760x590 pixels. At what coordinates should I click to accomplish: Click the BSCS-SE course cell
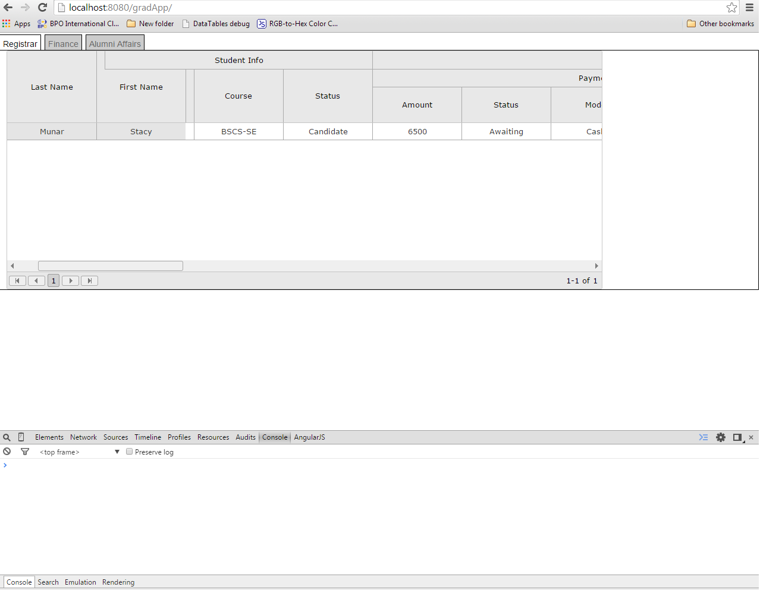(x=238, y=131)
